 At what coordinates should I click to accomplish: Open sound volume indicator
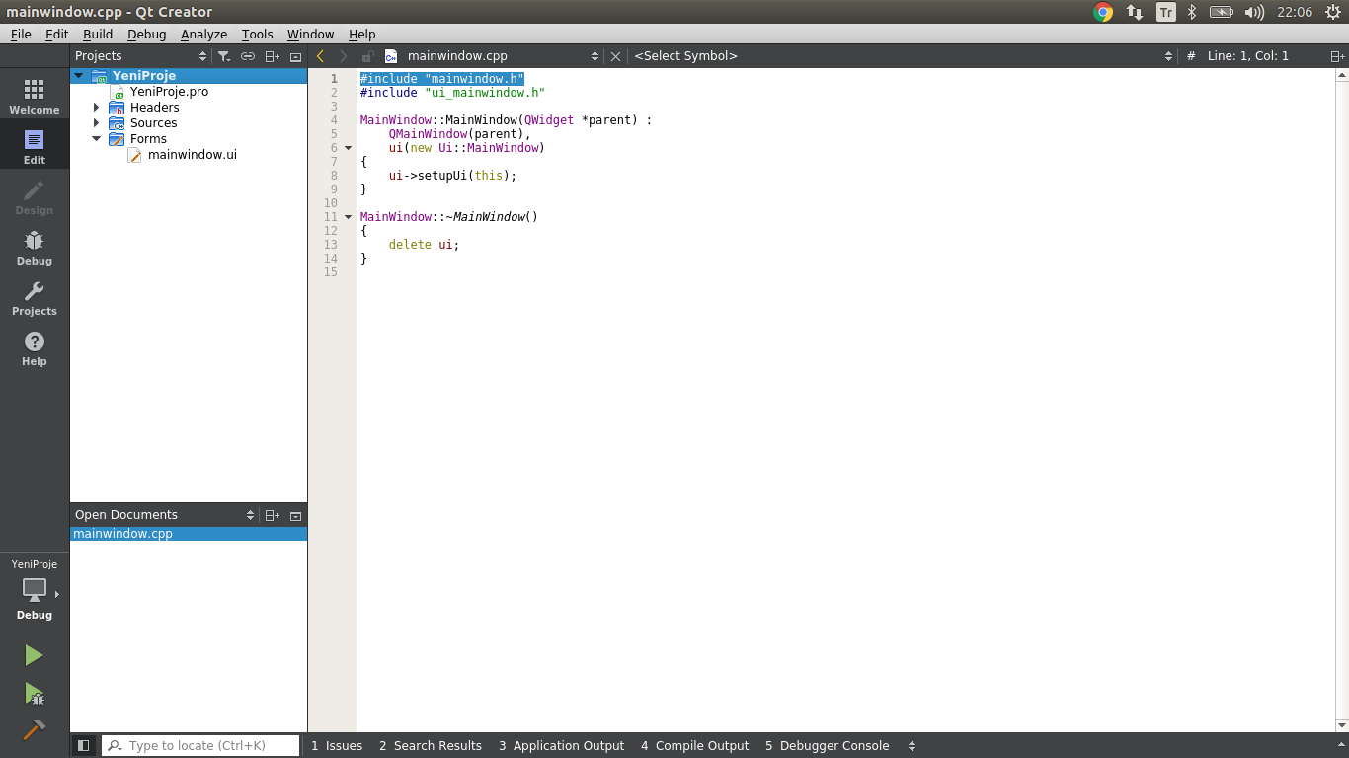tap(1254, 12)
